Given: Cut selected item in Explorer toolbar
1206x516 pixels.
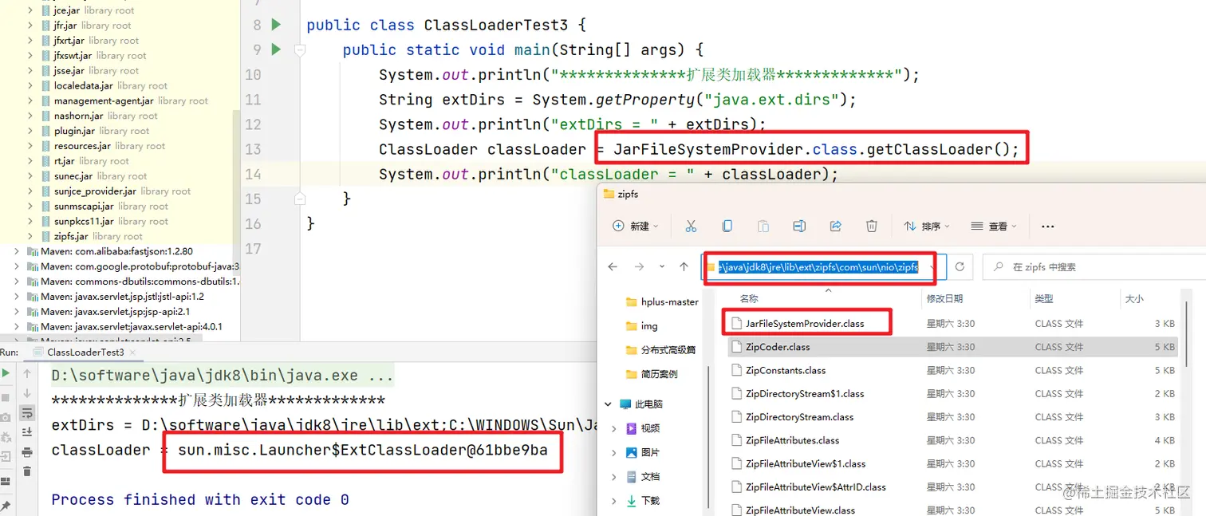Looking at the screenshot, I should (691, 226).
